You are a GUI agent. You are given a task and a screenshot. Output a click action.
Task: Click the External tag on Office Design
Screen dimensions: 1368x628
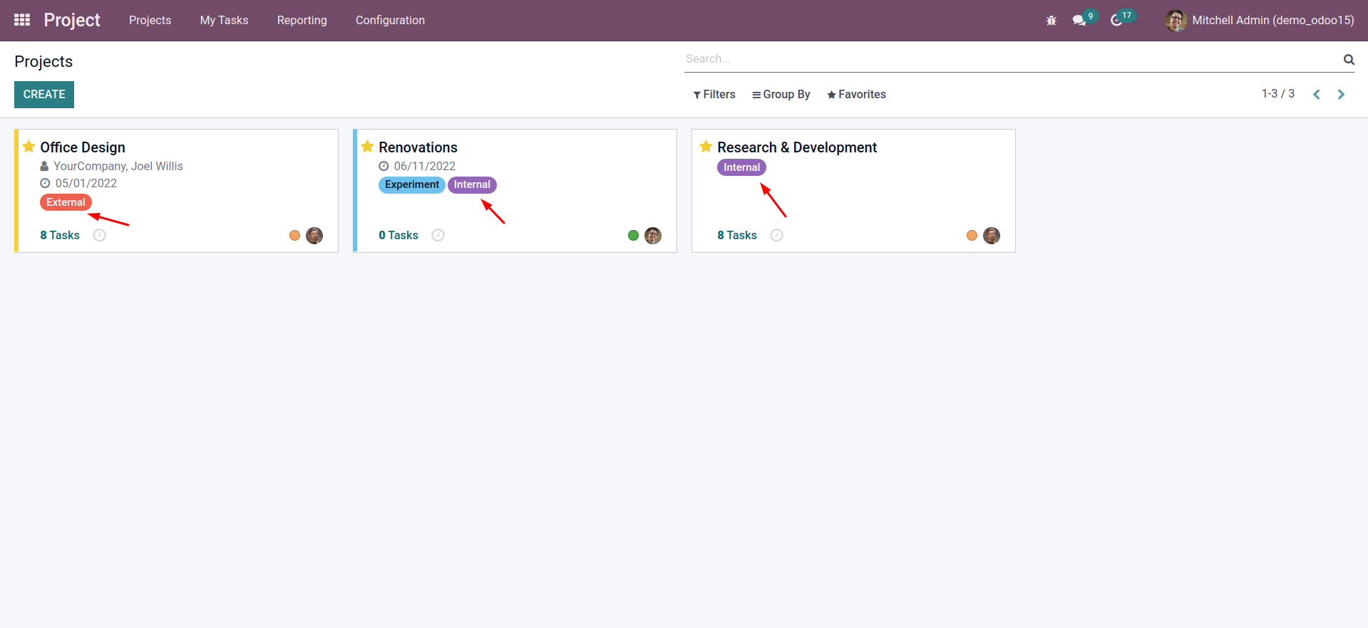[x=66, y=202]
